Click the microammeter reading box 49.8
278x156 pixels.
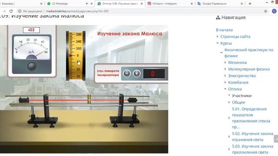coord(31,30)
